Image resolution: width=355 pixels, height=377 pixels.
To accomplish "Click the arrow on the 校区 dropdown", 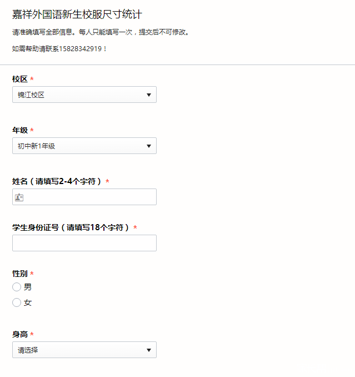I will 148,95.
